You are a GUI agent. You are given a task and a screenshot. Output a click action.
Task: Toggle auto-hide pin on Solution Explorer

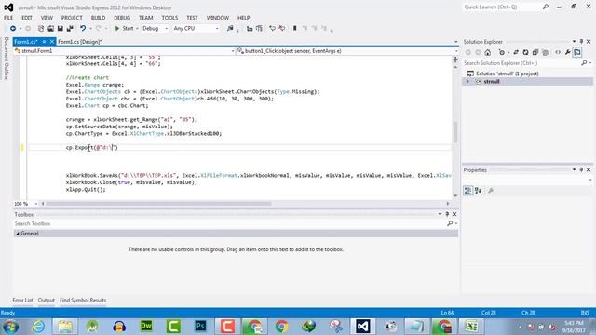coord(581,42)
